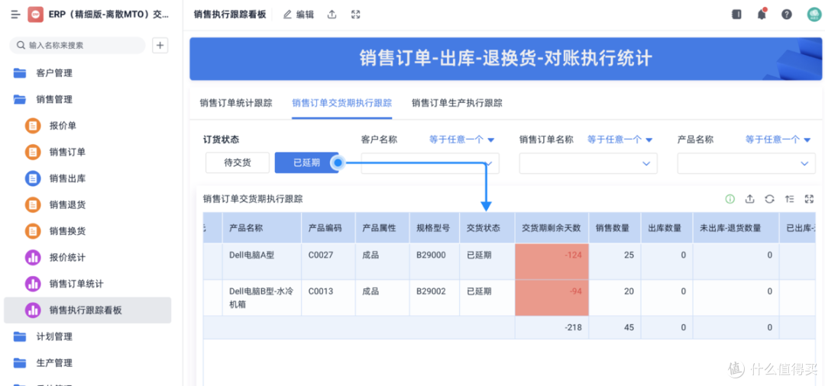Click the red -124 remaining days cell

(x=552, y=261)
